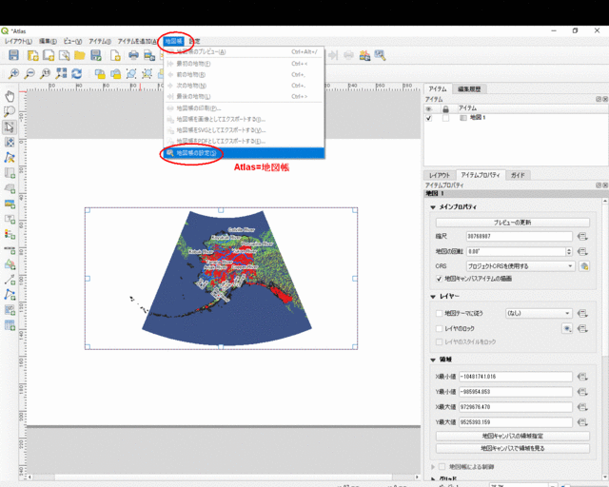
Task: Collapse the メインプロパティ section
Action: 433,207
